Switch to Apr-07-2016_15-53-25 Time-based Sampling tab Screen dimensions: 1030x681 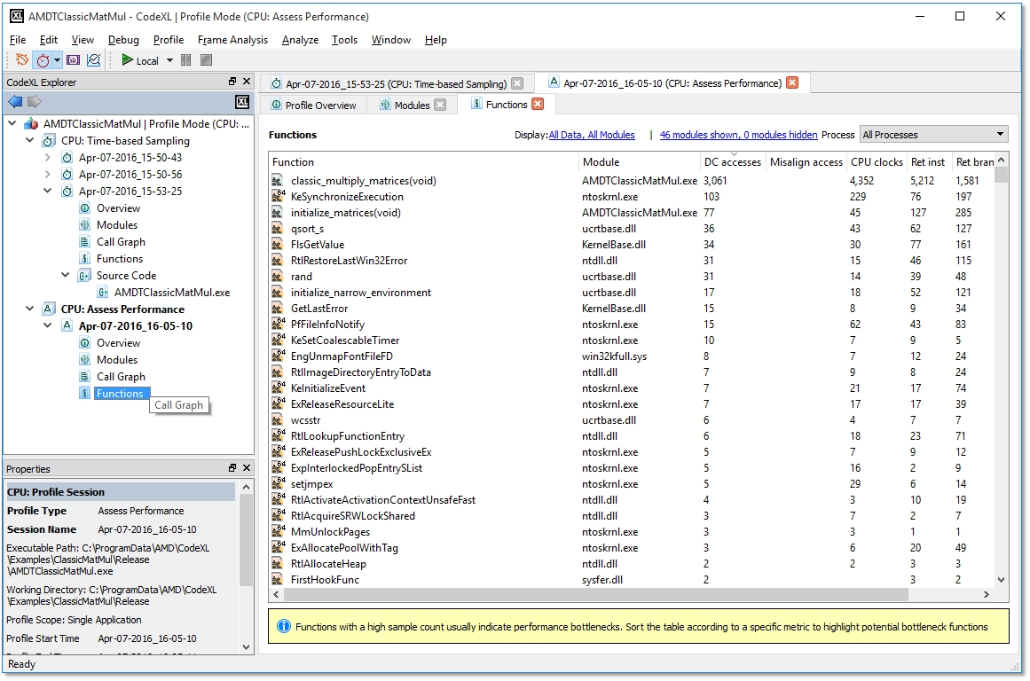pos(396,84)
